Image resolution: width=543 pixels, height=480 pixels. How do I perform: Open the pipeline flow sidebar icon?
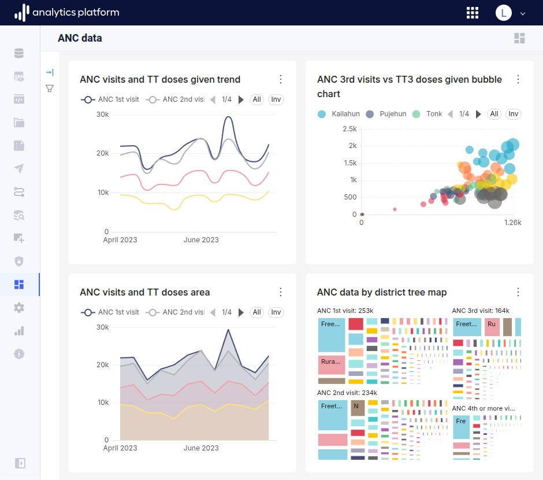19,191
